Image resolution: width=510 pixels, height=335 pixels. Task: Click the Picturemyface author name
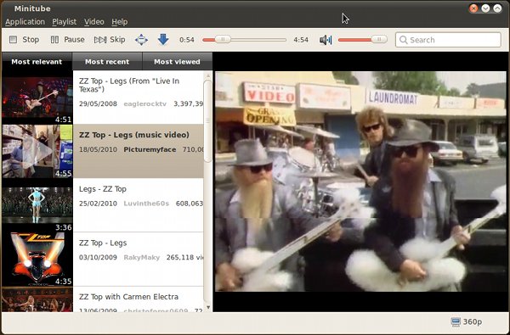point(150,149)
